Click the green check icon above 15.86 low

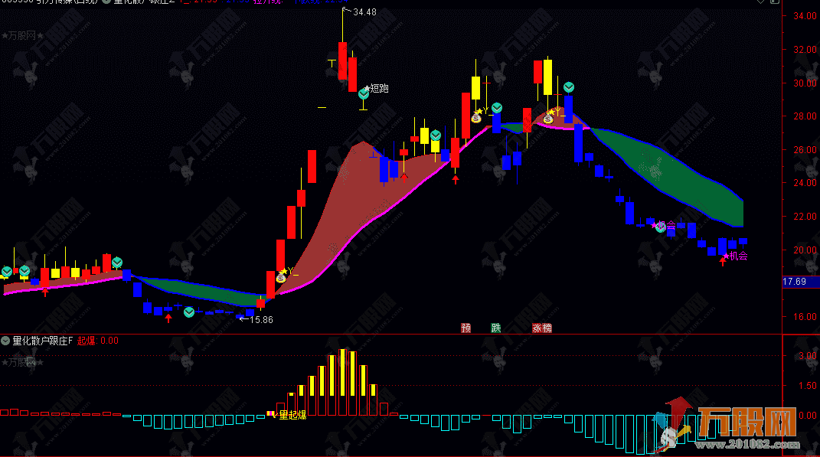pyautogui.click(x=189, y=312)
